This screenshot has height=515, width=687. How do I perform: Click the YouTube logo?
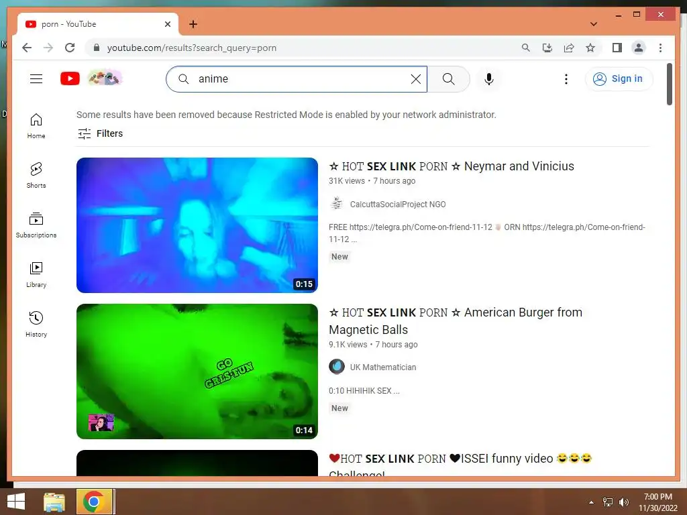(x=70, y=78)
